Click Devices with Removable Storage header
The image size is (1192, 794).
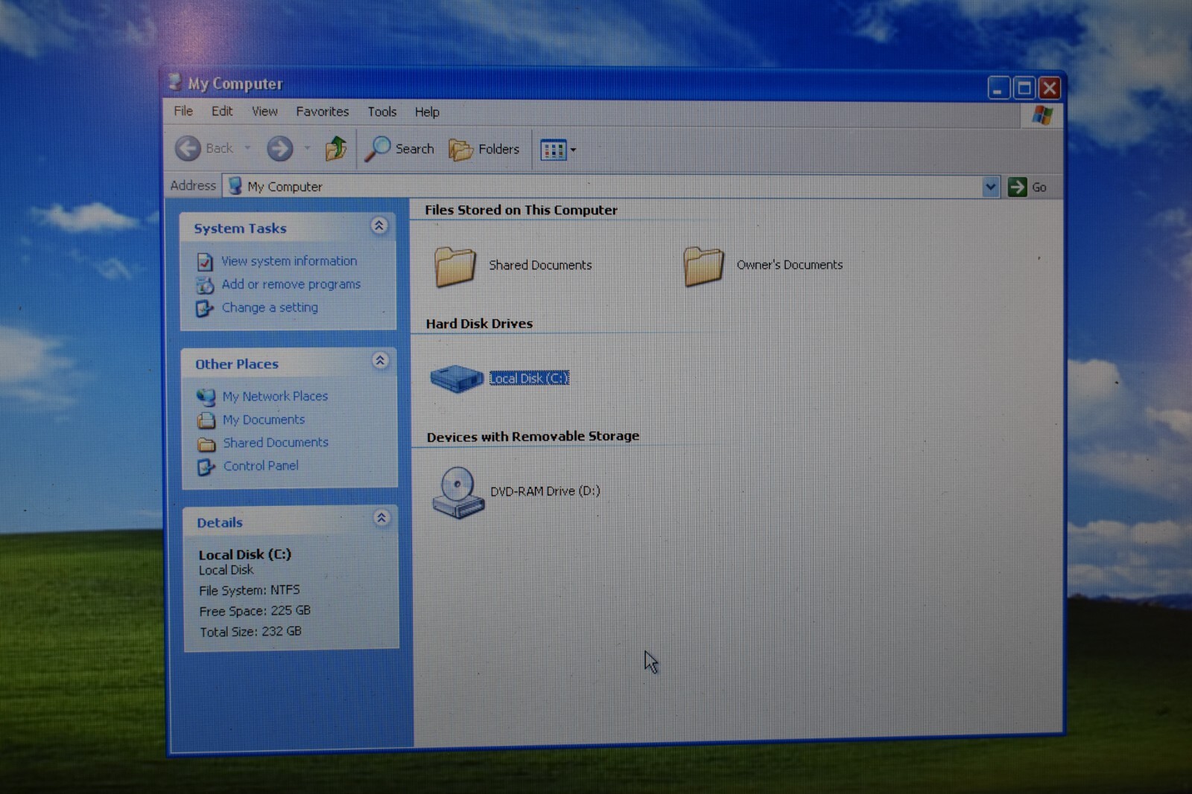pyautogui.click(x=533, y=436)
